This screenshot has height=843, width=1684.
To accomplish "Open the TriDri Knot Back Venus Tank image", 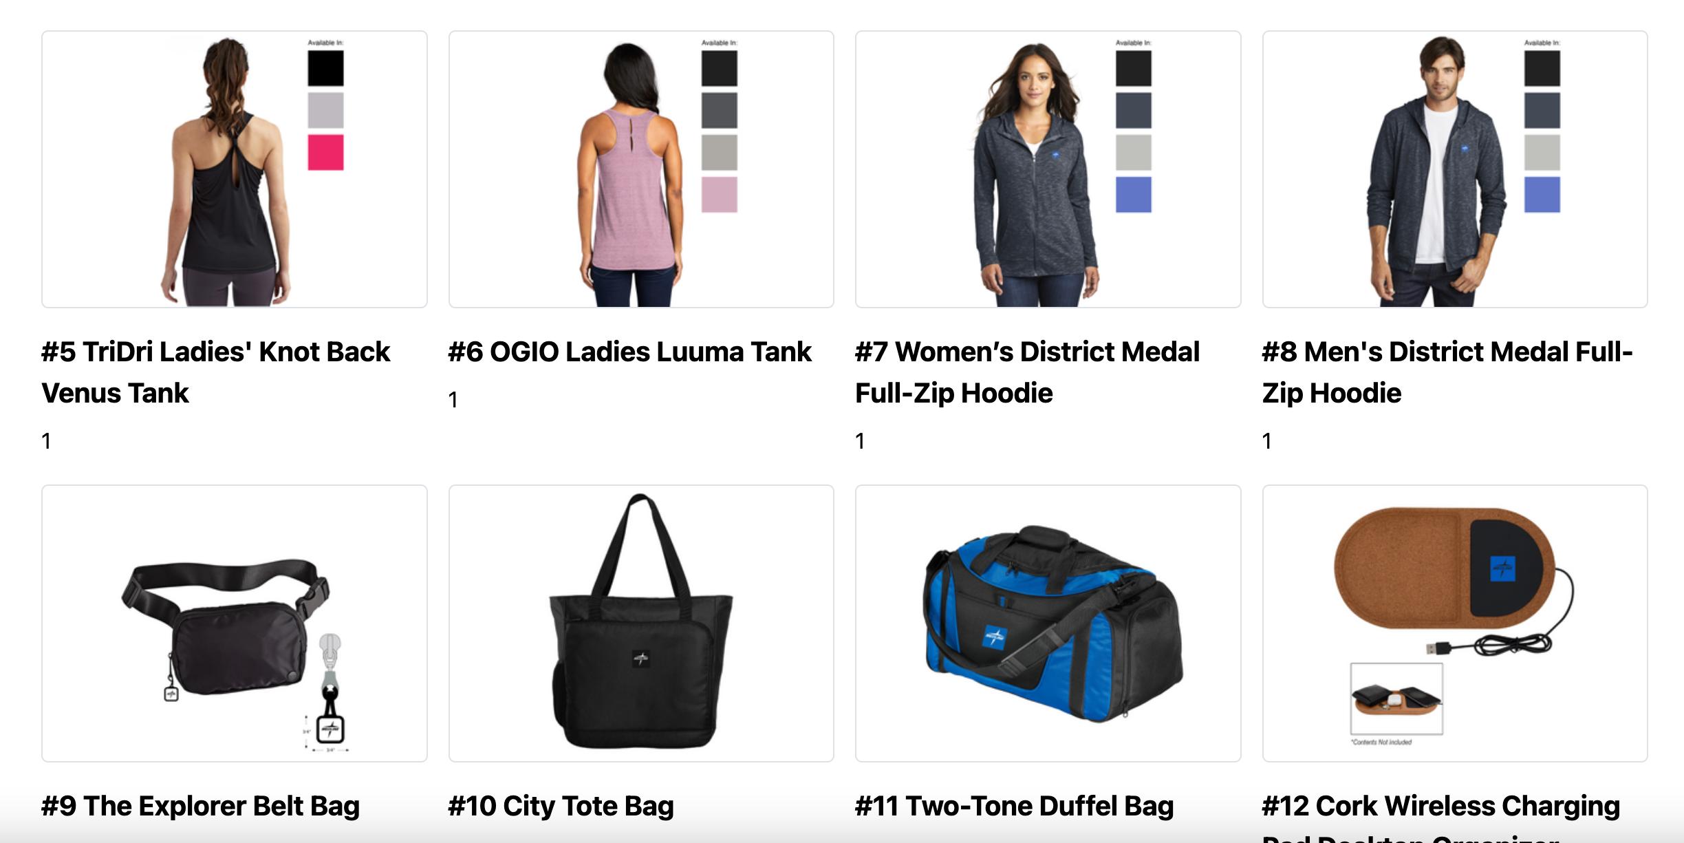I will click(235, 169).
